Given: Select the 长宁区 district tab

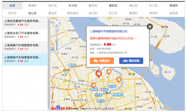Looking at the screenshot, I should pos(73,6).
